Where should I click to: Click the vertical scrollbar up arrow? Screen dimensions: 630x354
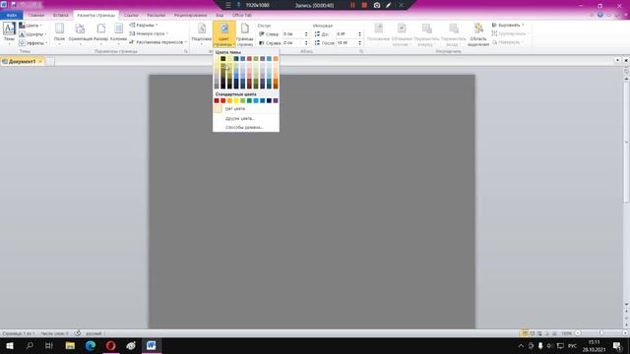pyautogui.click(x=626, y=79)
